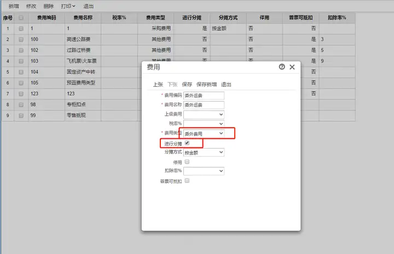Image resolution: width=394 pixels, height=254 pixels.
Task: Open the 税率% dropdown
Action: 204,123
